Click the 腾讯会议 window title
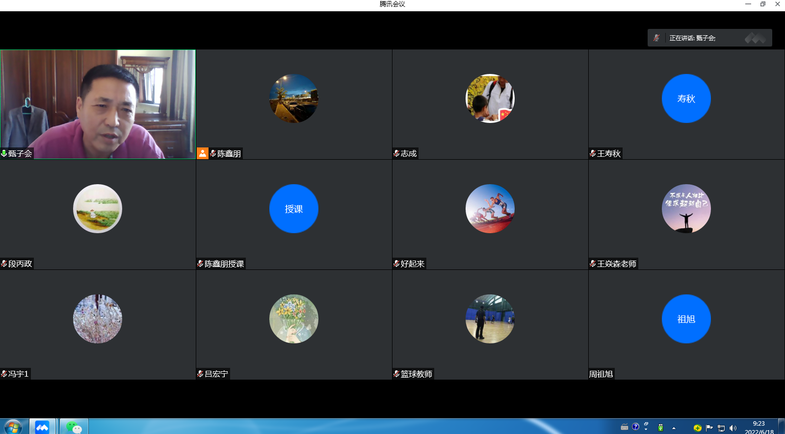This screenshot has width=785, height=434. [392, 4]
